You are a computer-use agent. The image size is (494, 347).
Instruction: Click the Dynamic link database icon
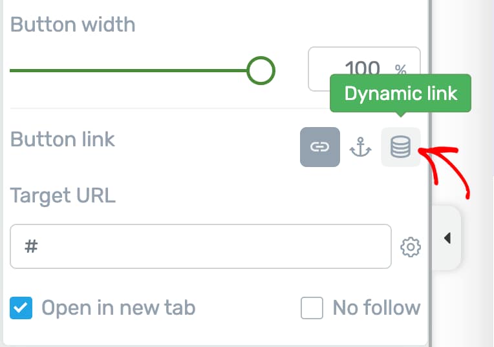[x=401, y=147]
